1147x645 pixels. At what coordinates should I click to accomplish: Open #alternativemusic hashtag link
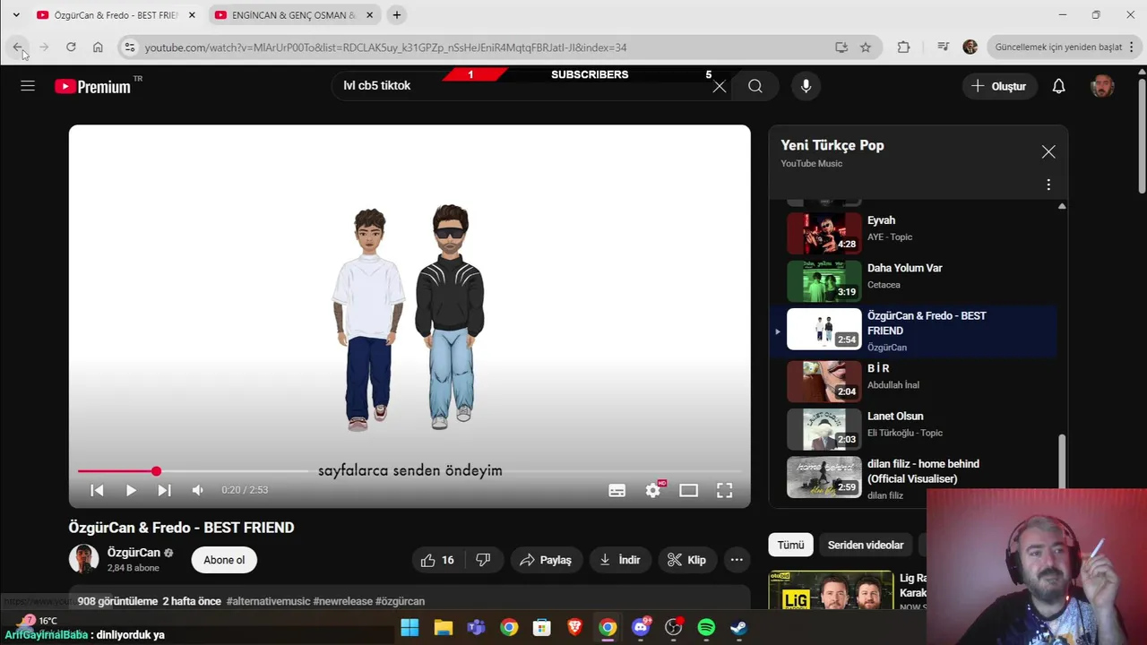268,601
